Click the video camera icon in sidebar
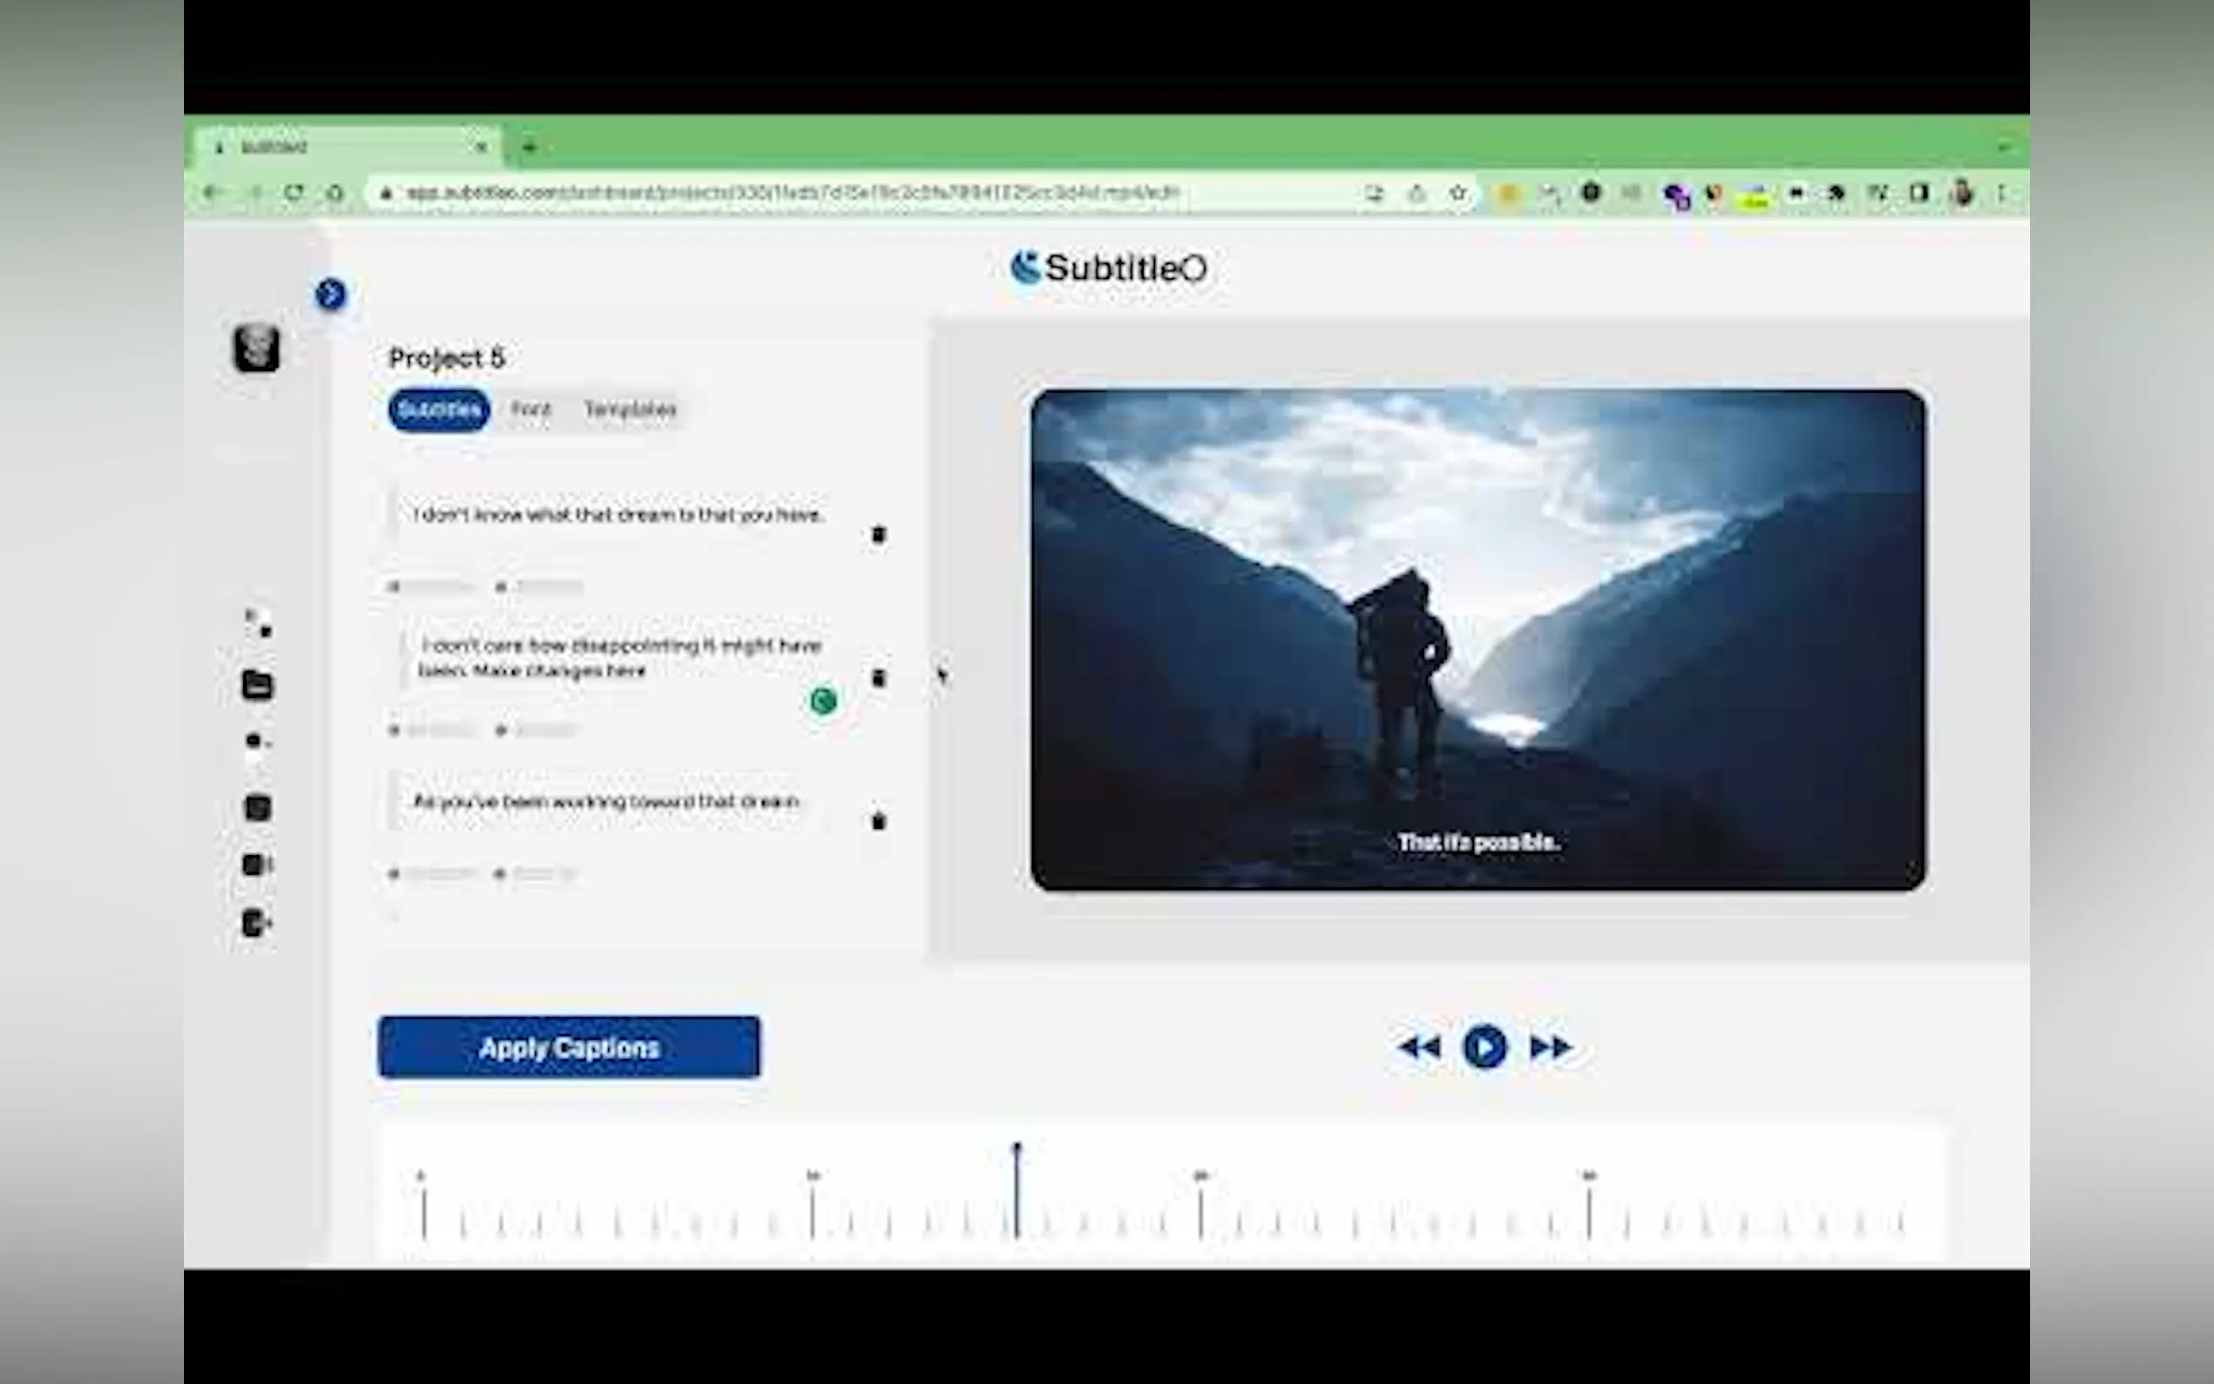Image resolution: width=2214 pixels, height=1384 pixels. pos(257,865)
